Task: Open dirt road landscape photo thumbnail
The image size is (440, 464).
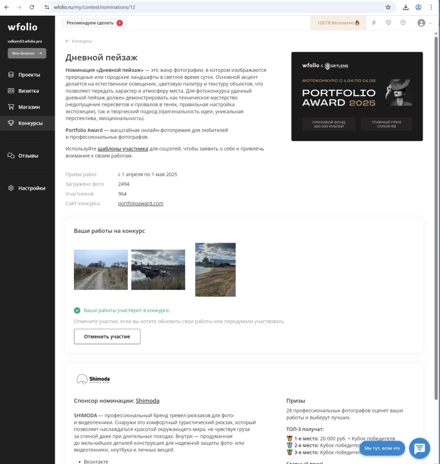Action: (101, 269)
